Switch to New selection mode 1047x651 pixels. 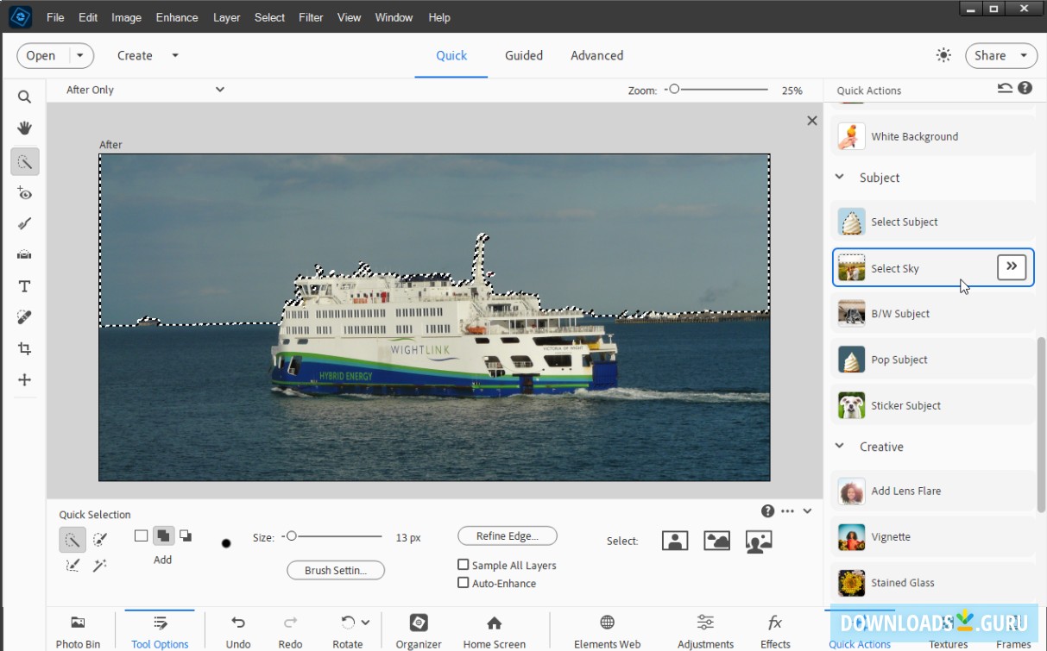[142, 536]
